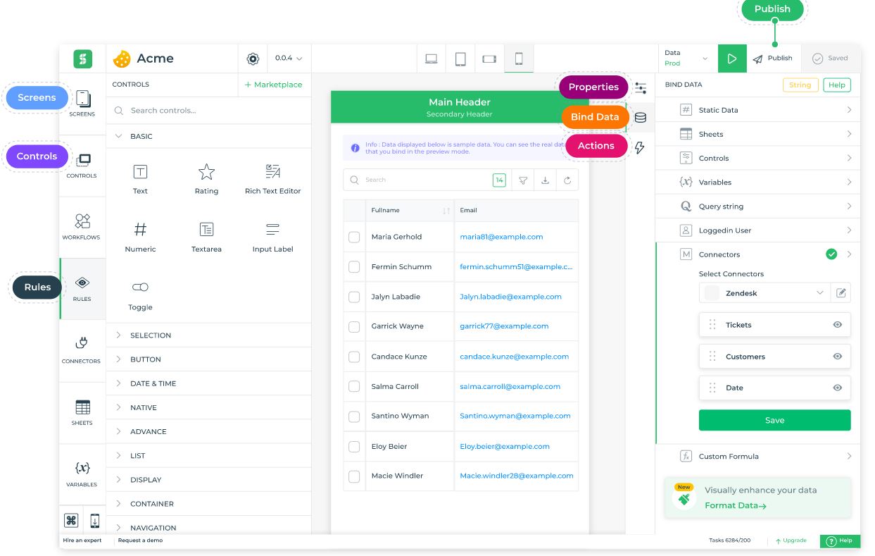Image resolution: width=875 pixels, height=556 pixels.
Task: Click the download icon in table toolbar
Action: click(x=545, y=180)
